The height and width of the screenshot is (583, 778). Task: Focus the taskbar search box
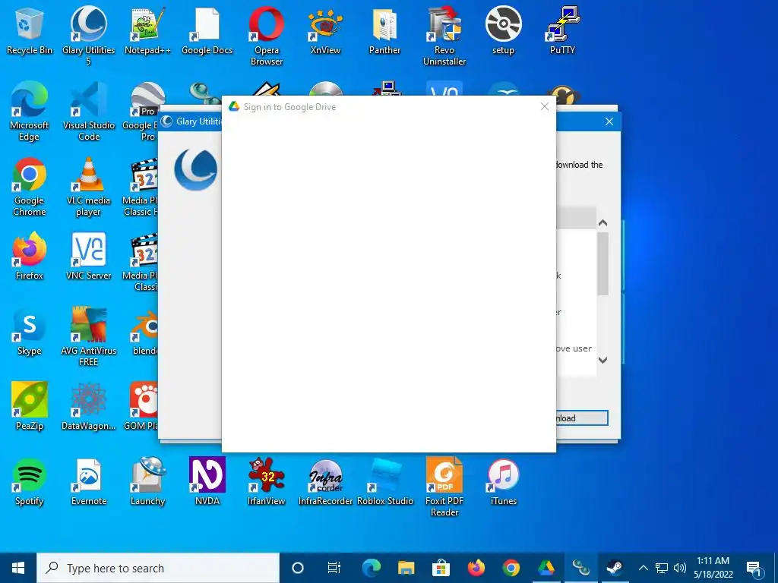coord(158,568)
